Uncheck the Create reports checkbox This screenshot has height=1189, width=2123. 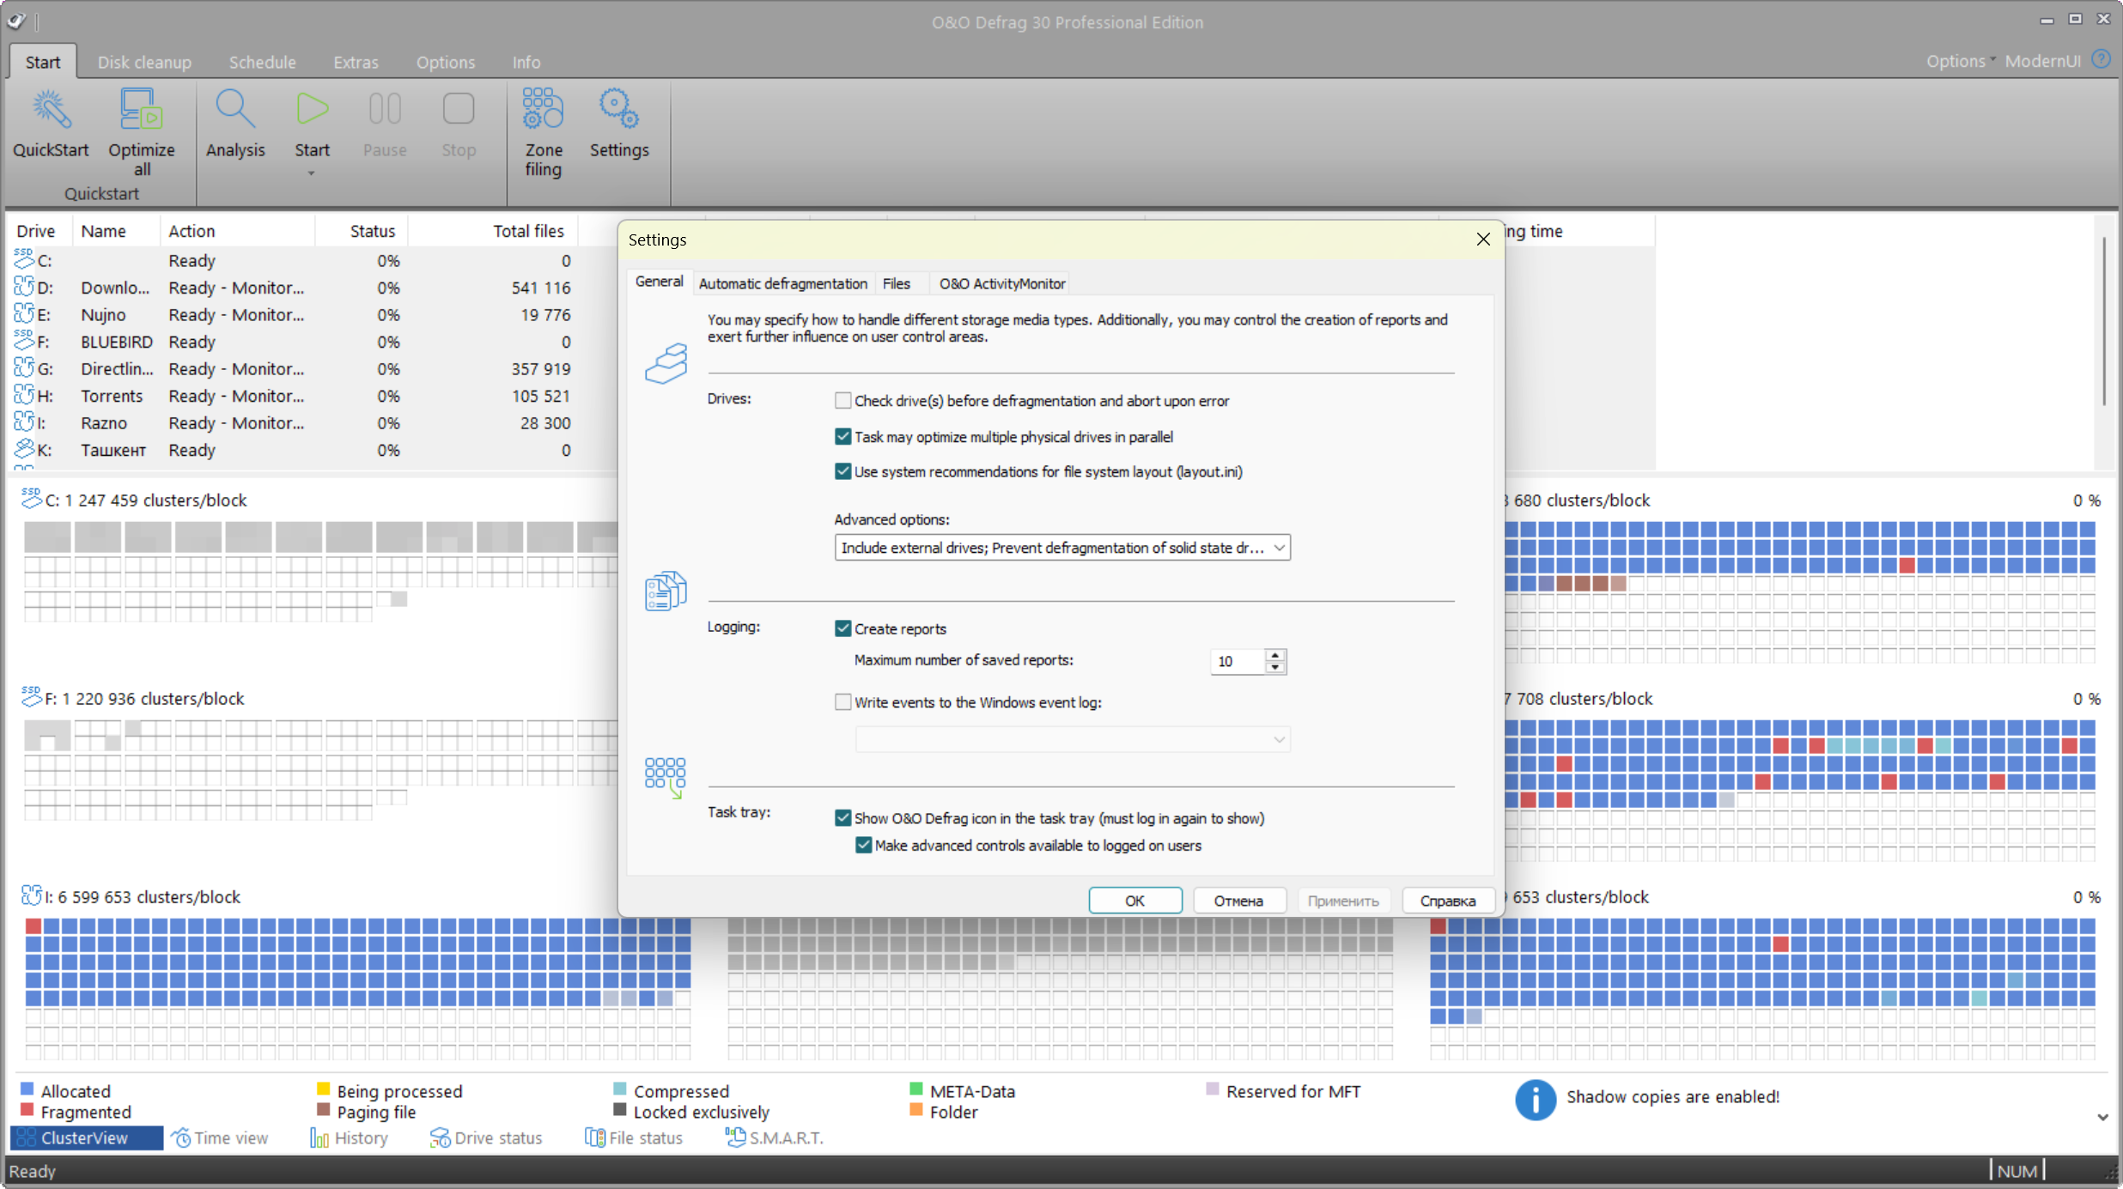(x=843, y=628)
